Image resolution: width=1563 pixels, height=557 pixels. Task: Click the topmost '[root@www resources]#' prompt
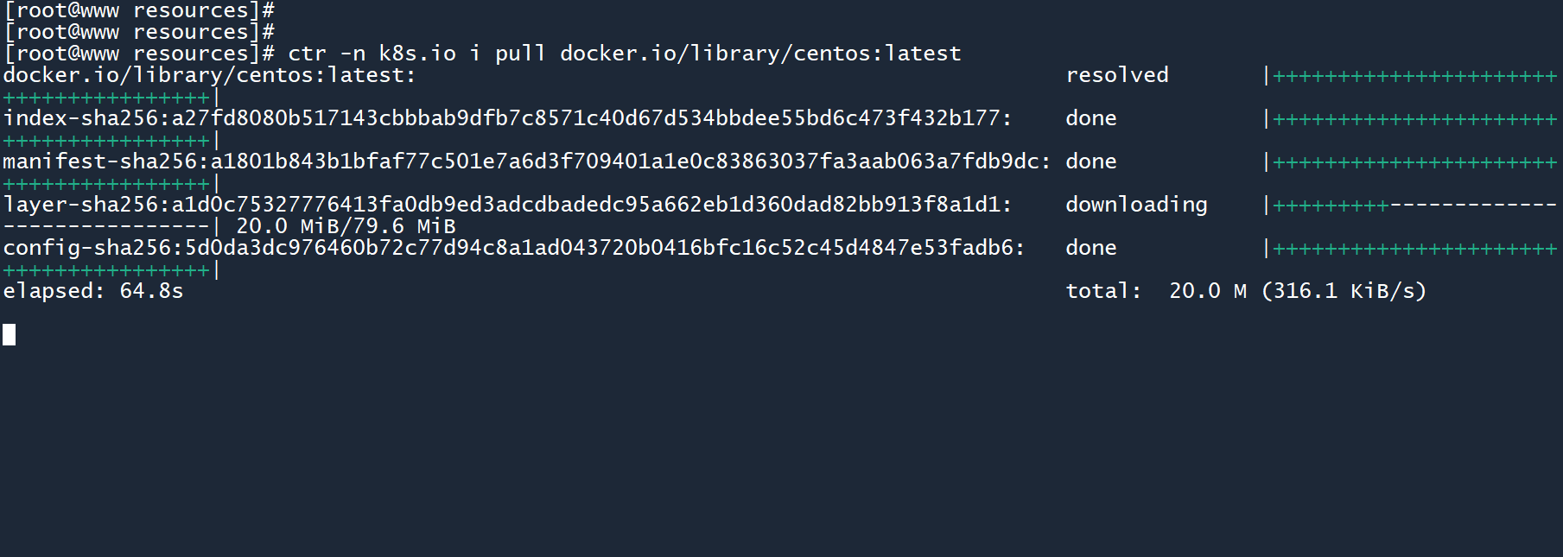coord(139,10)
